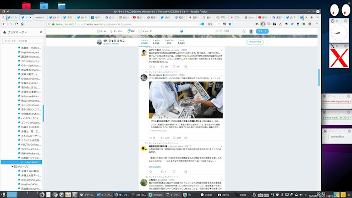Switch to xeyes in the taskbar
The width and height of the screenshot is (352, 198).
coord(224,195)
